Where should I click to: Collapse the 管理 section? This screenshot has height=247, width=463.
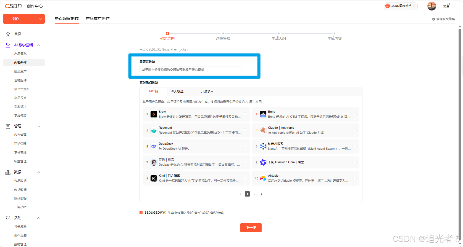click(39, 127)
